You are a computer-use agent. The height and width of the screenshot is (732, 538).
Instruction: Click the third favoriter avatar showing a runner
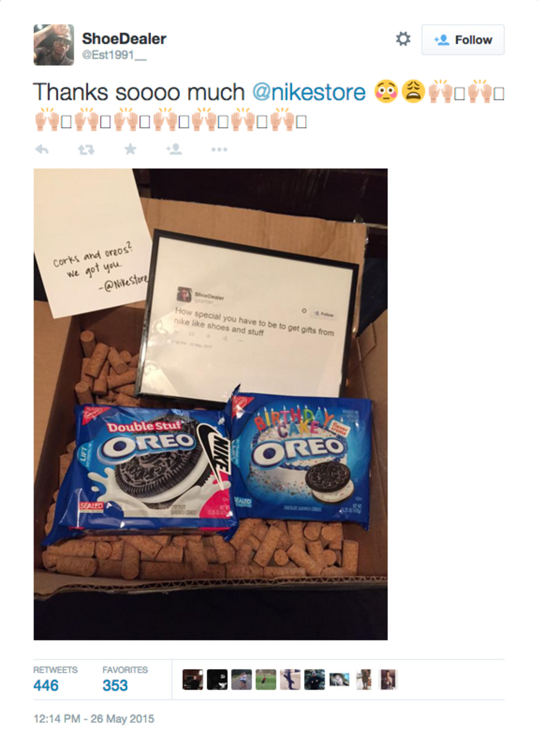point(242,680)
